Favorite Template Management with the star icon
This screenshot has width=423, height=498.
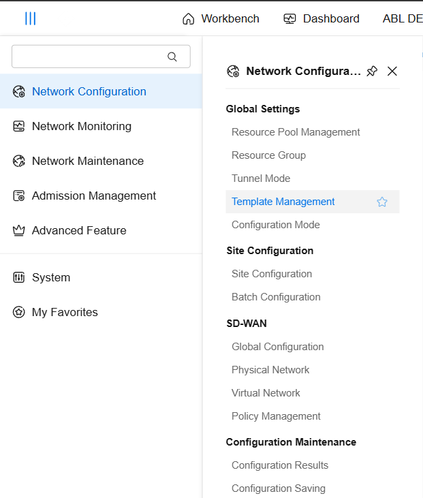pos(382,202)
